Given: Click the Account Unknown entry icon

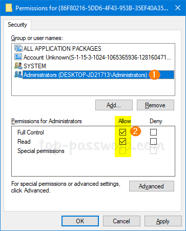Looking at the screenshot, I should (18, 57).
